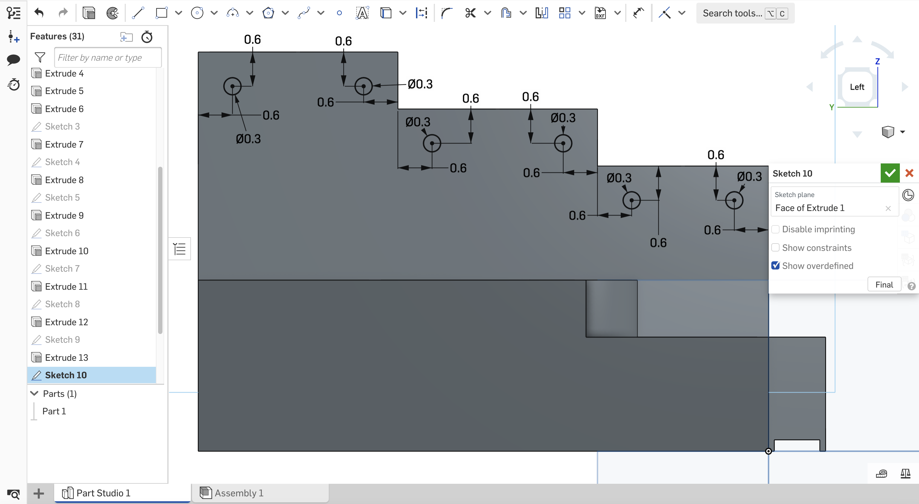This screenshot has height=504, width=919.
Task: Expand the Parts (1) tree item
Action: click(34, 393)
